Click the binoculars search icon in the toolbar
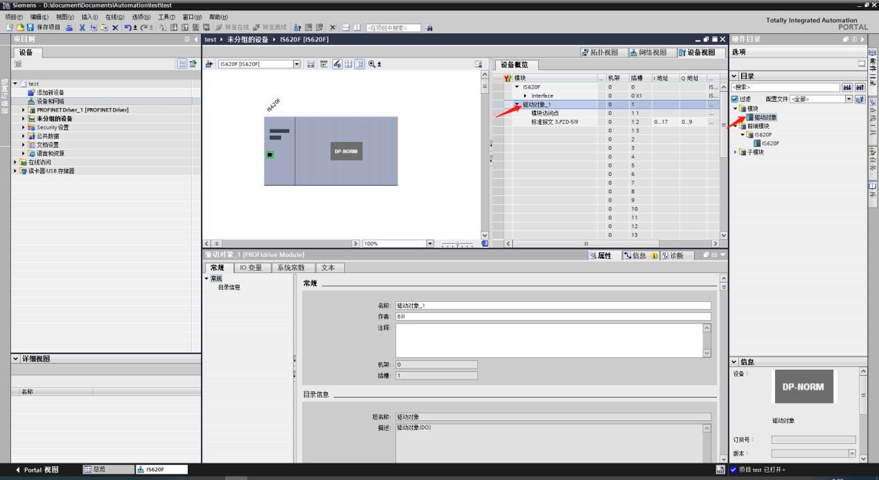Viewport: 879px width, 480px height. point(429,28)
